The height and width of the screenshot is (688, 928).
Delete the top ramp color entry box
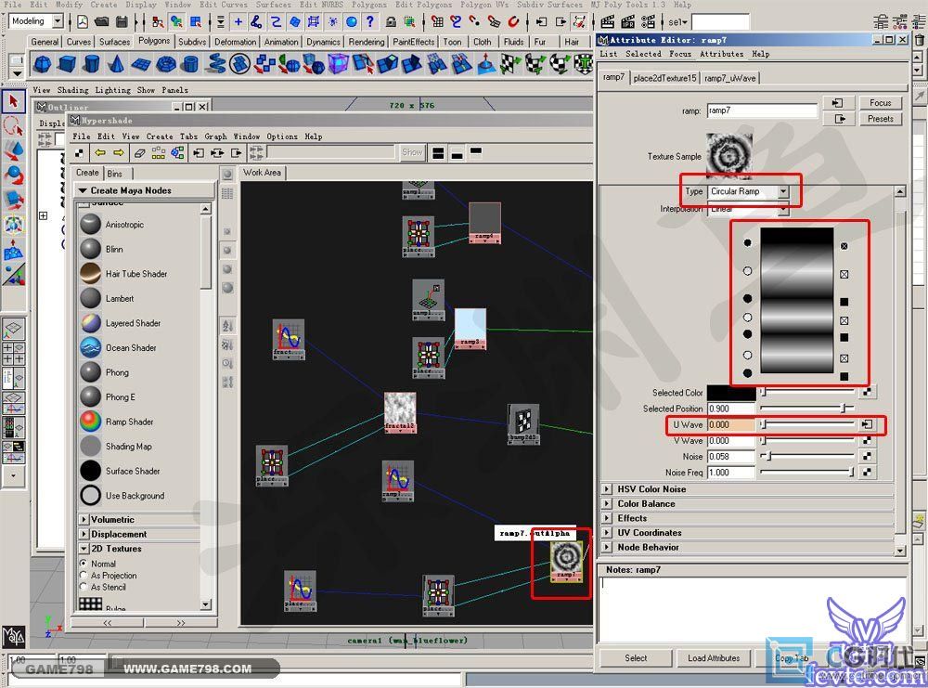[x=844, y=246]
